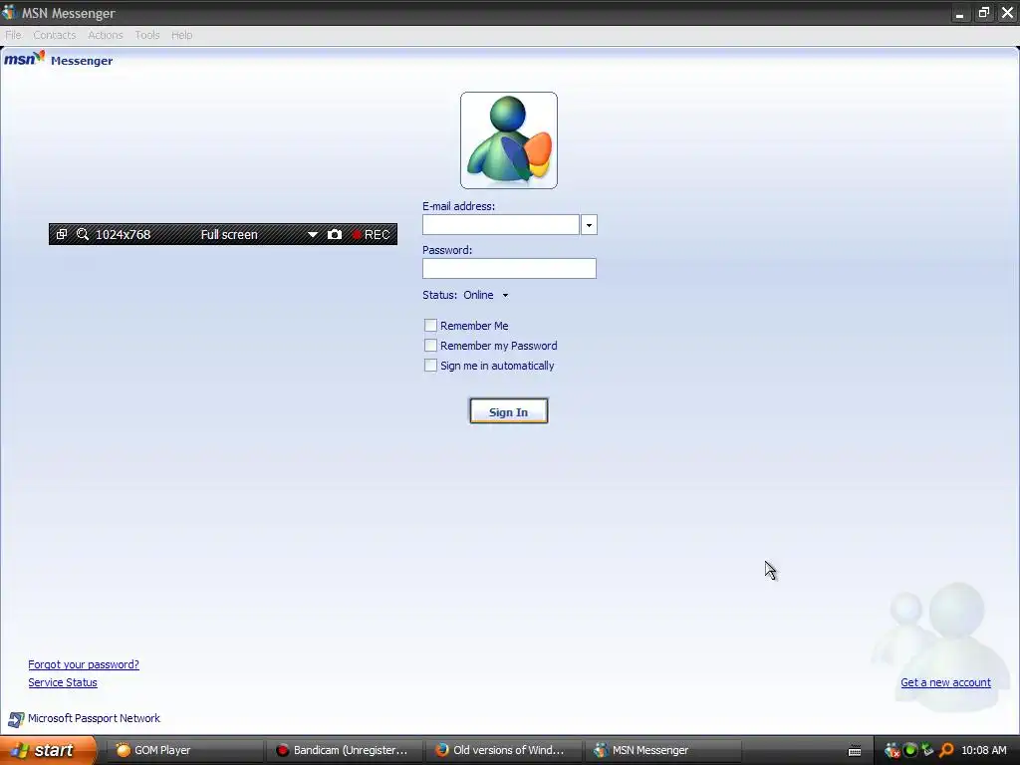The height and width of the screenshot is (765, 1020).
Task: Click the 1024x768 resolution text in Bandicam bar
Action: pyautogui.click(x=123, y=234)
